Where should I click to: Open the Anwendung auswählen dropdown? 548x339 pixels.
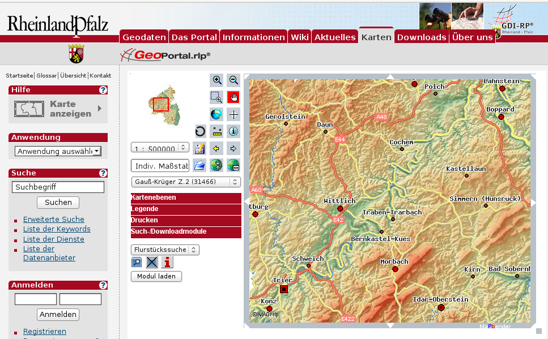pos(58,151)
